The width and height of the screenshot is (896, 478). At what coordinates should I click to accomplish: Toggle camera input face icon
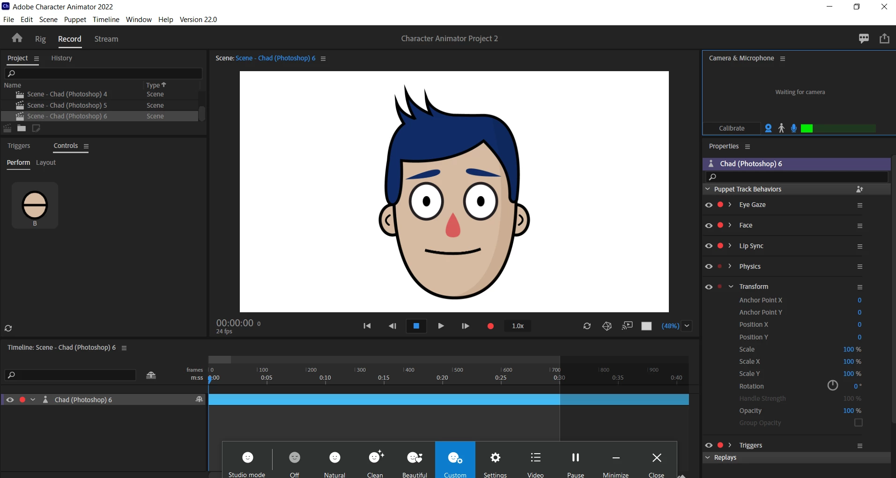768,128
